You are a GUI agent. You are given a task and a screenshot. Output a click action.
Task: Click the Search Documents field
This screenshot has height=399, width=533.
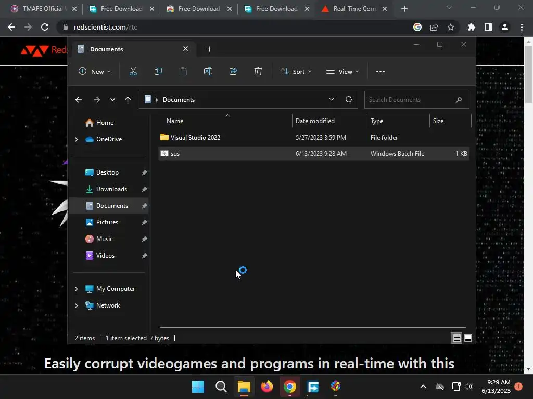(x=417, y=100)
